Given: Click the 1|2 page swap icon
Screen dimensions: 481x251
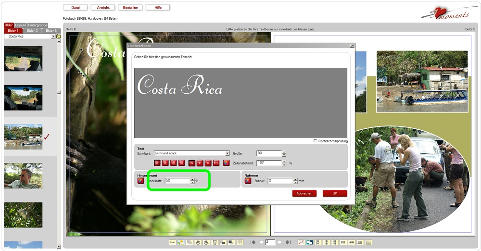Looking at the screenshot, I should 240,242.
